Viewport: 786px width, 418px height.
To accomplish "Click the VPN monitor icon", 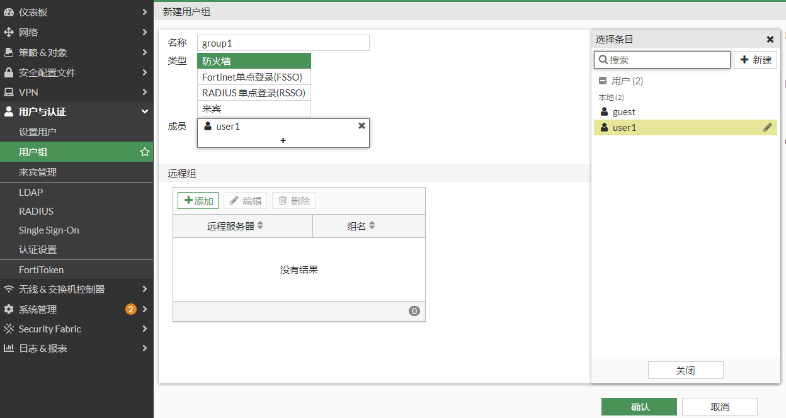I will [x=9, y=92].
